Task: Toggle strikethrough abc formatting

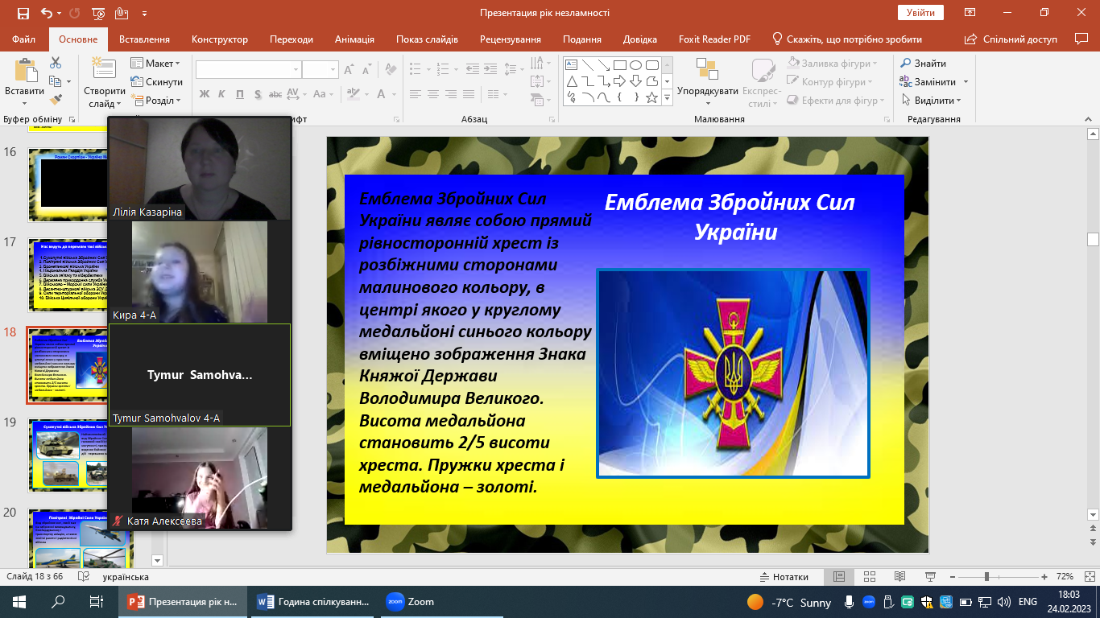Action: point(275,94)
